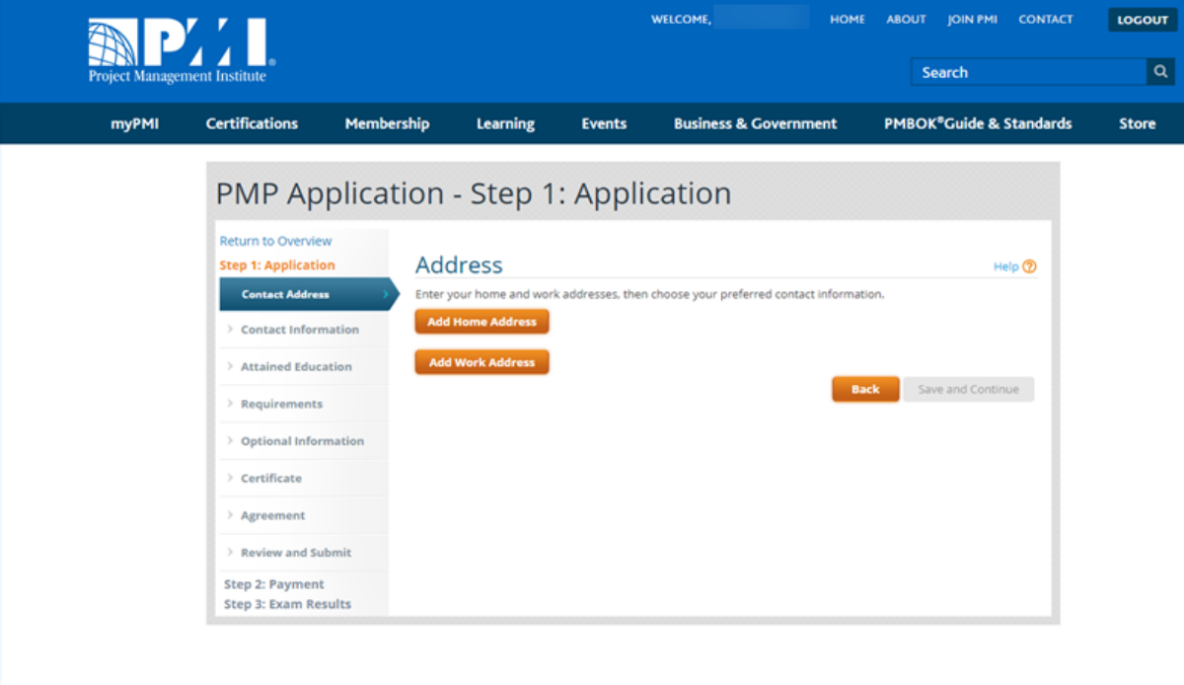Select PMBOK Guide & Standards menu
The image size is (1184, 685).
pyautogui.click(x=977, y=123)
